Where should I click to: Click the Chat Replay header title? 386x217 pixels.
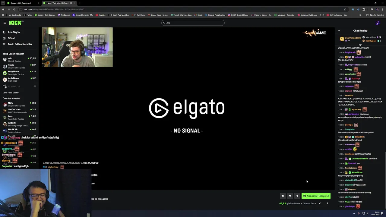(360, 30)
